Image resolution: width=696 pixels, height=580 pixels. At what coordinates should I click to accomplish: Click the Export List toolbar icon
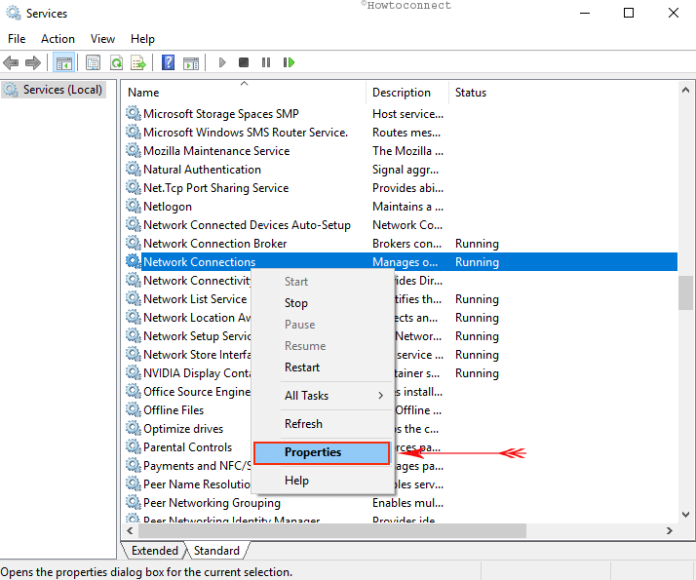pyautogui.click(x=138, y=63)
